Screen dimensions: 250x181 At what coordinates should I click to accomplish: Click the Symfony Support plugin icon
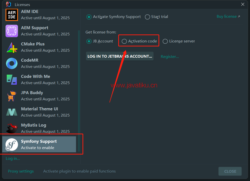(x=12, y=145)
